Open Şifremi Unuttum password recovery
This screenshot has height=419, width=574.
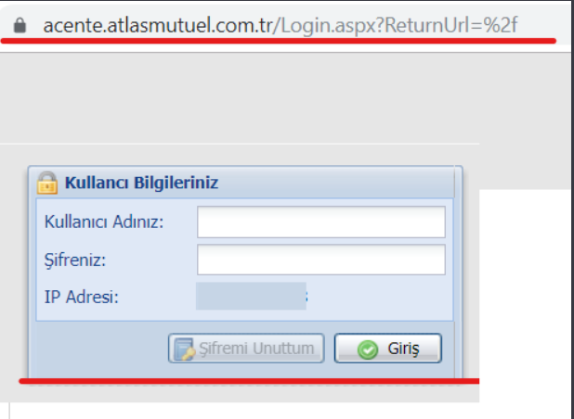point(246,349)
